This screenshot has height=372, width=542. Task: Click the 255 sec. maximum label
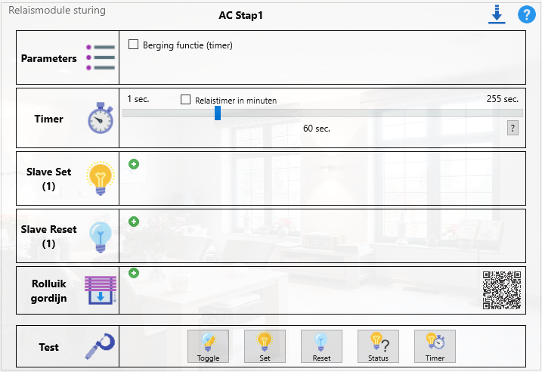point(503,99)
